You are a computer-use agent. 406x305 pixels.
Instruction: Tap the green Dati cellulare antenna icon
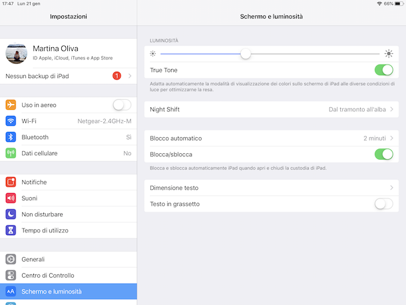coord(11,153)
